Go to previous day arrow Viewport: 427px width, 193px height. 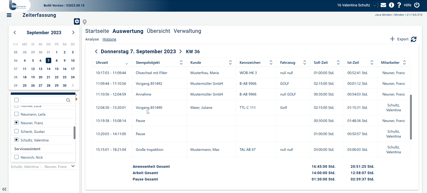(x=96, y=52)
